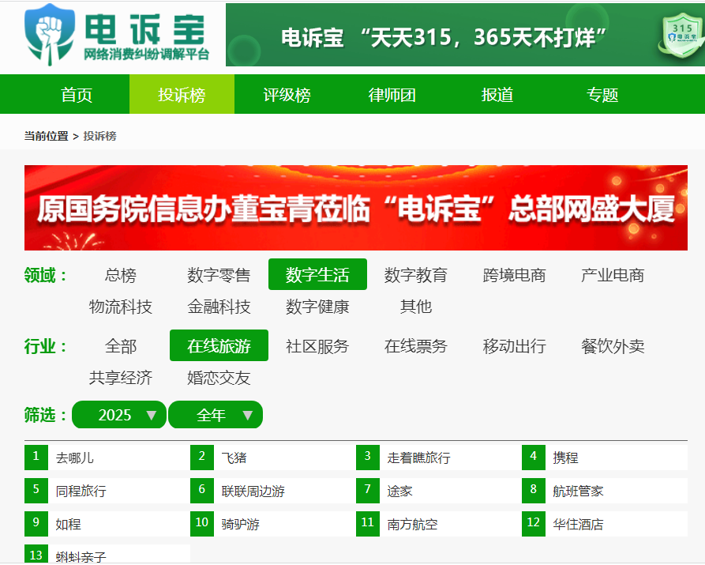Image resolution: width=705 pixels, height=565 pixels.
Task: Select the 社区服务 industry filter
Action: (x=317, y=346)
